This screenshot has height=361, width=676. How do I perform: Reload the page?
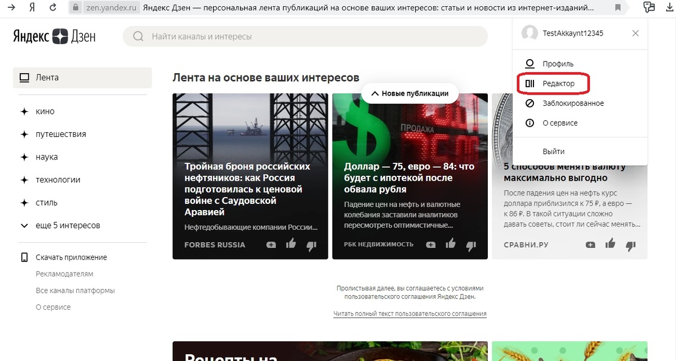click(x=53, y=7)
